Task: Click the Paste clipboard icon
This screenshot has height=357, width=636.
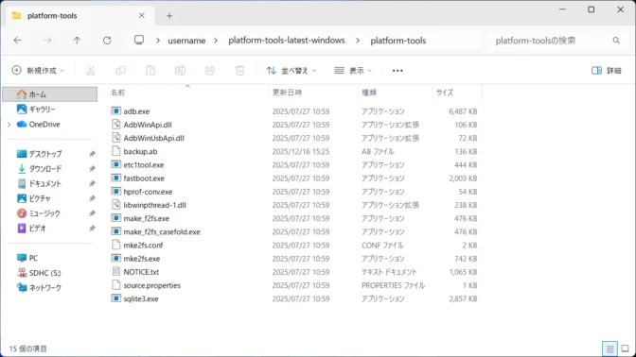Action: pyautogui.click(x=150, y=71)
